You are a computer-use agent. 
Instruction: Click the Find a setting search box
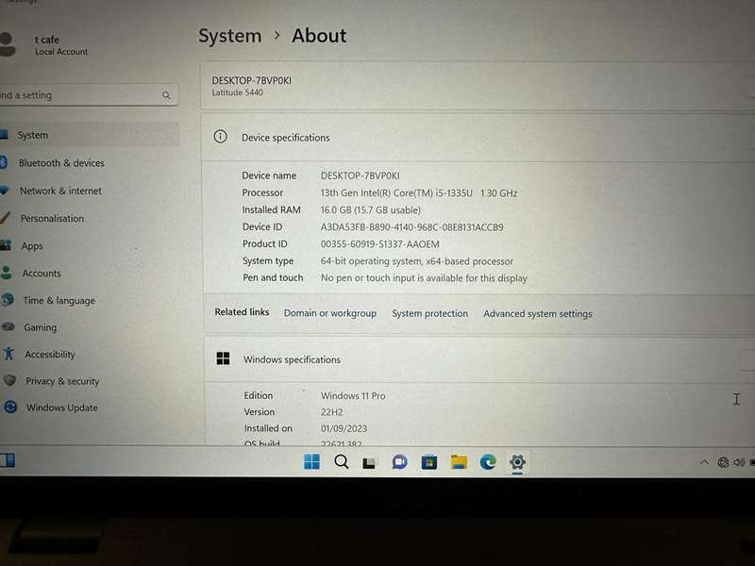pyautogui.click(x=89, y=95)
